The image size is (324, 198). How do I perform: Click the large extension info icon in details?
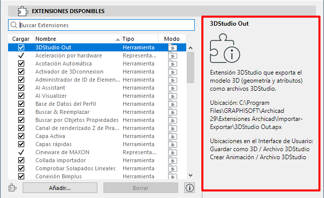225,48
